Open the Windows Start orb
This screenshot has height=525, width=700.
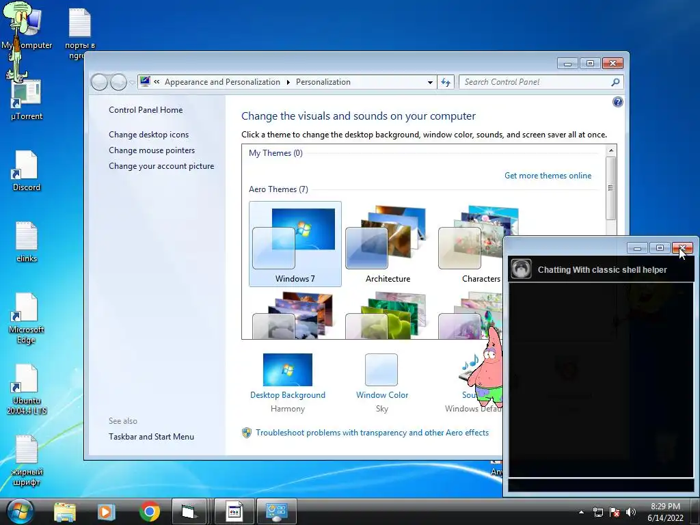point(20,511)
